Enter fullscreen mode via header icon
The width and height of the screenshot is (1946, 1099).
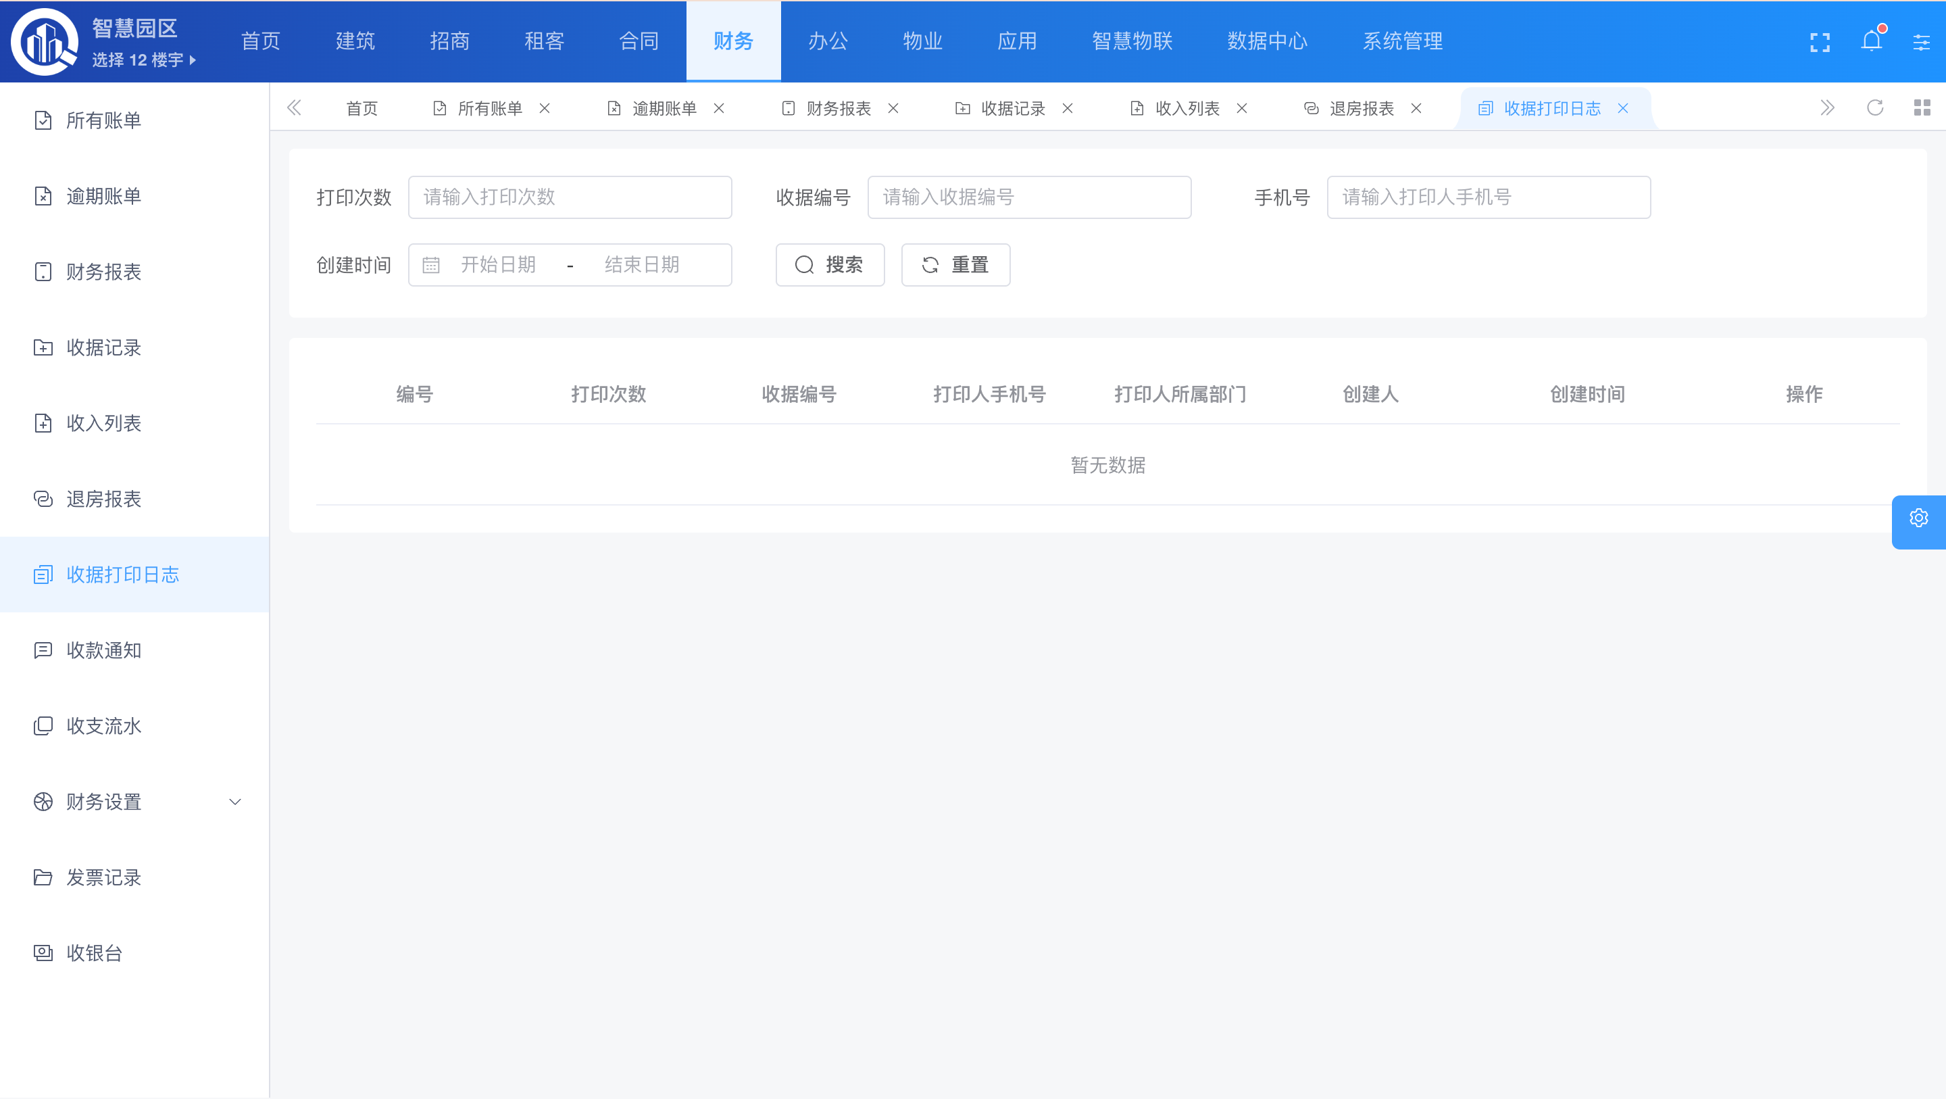click(x=1820, y=43)
